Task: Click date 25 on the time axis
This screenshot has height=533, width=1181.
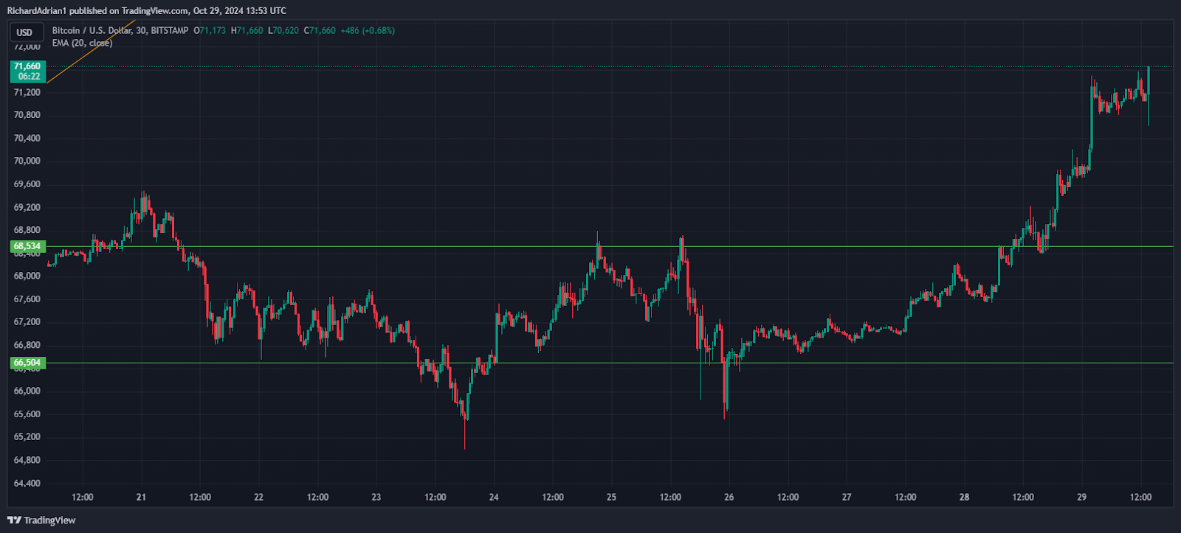Action: click(x=611, y=497)
